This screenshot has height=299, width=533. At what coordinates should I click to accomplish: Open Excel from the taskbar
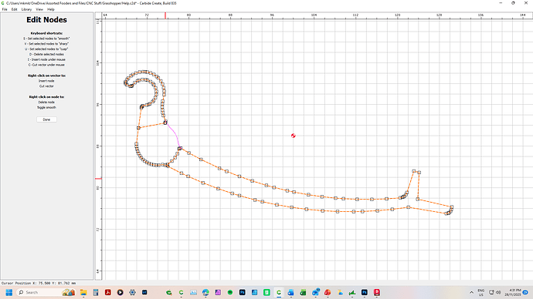303,292
